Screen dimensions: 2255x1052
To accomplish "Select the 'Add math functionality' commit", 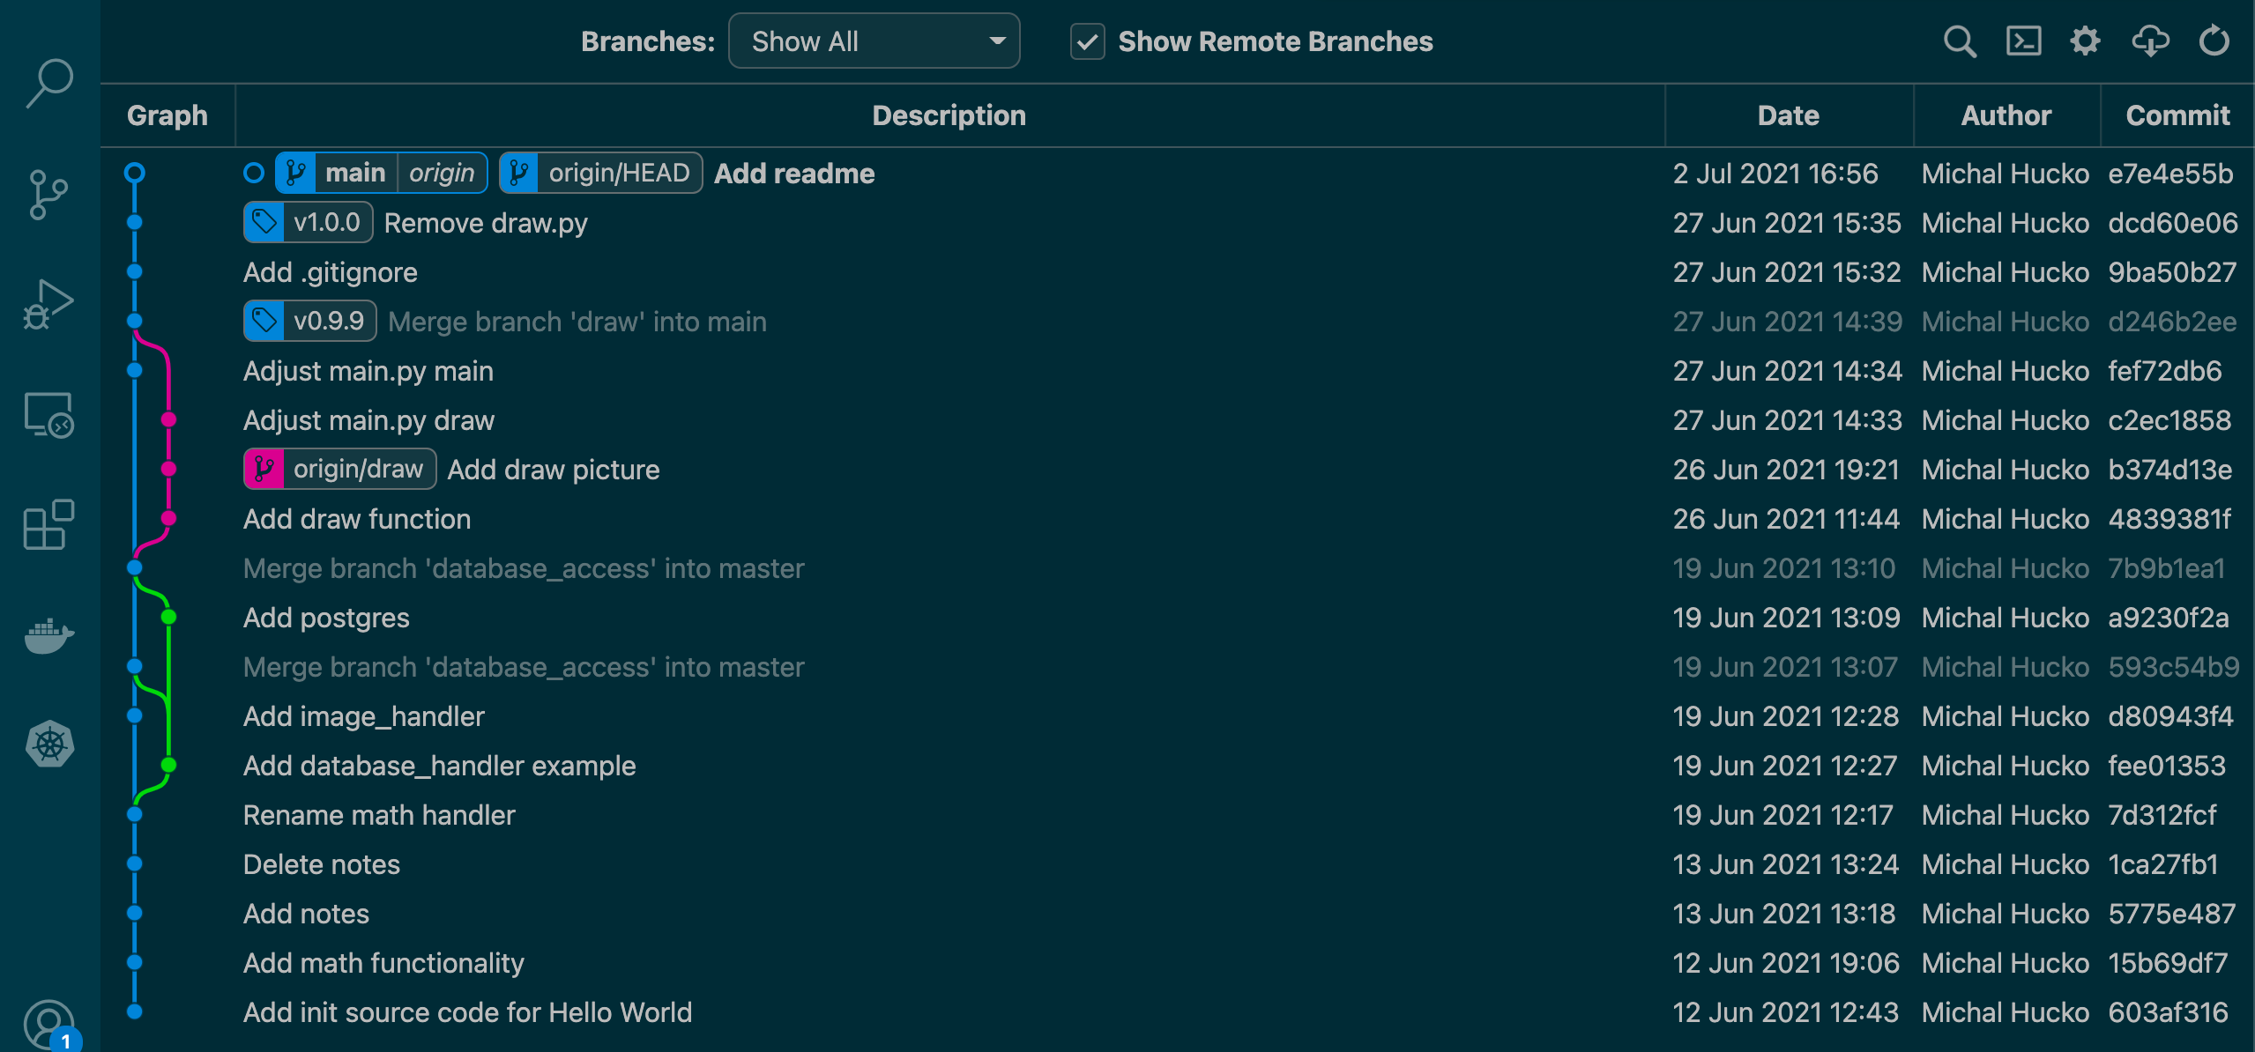I will tap(383, 963).
